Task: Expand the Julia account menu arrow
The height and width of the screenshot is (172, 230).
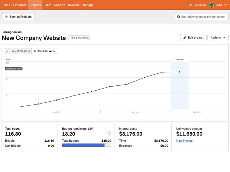Action: (226, 5)
